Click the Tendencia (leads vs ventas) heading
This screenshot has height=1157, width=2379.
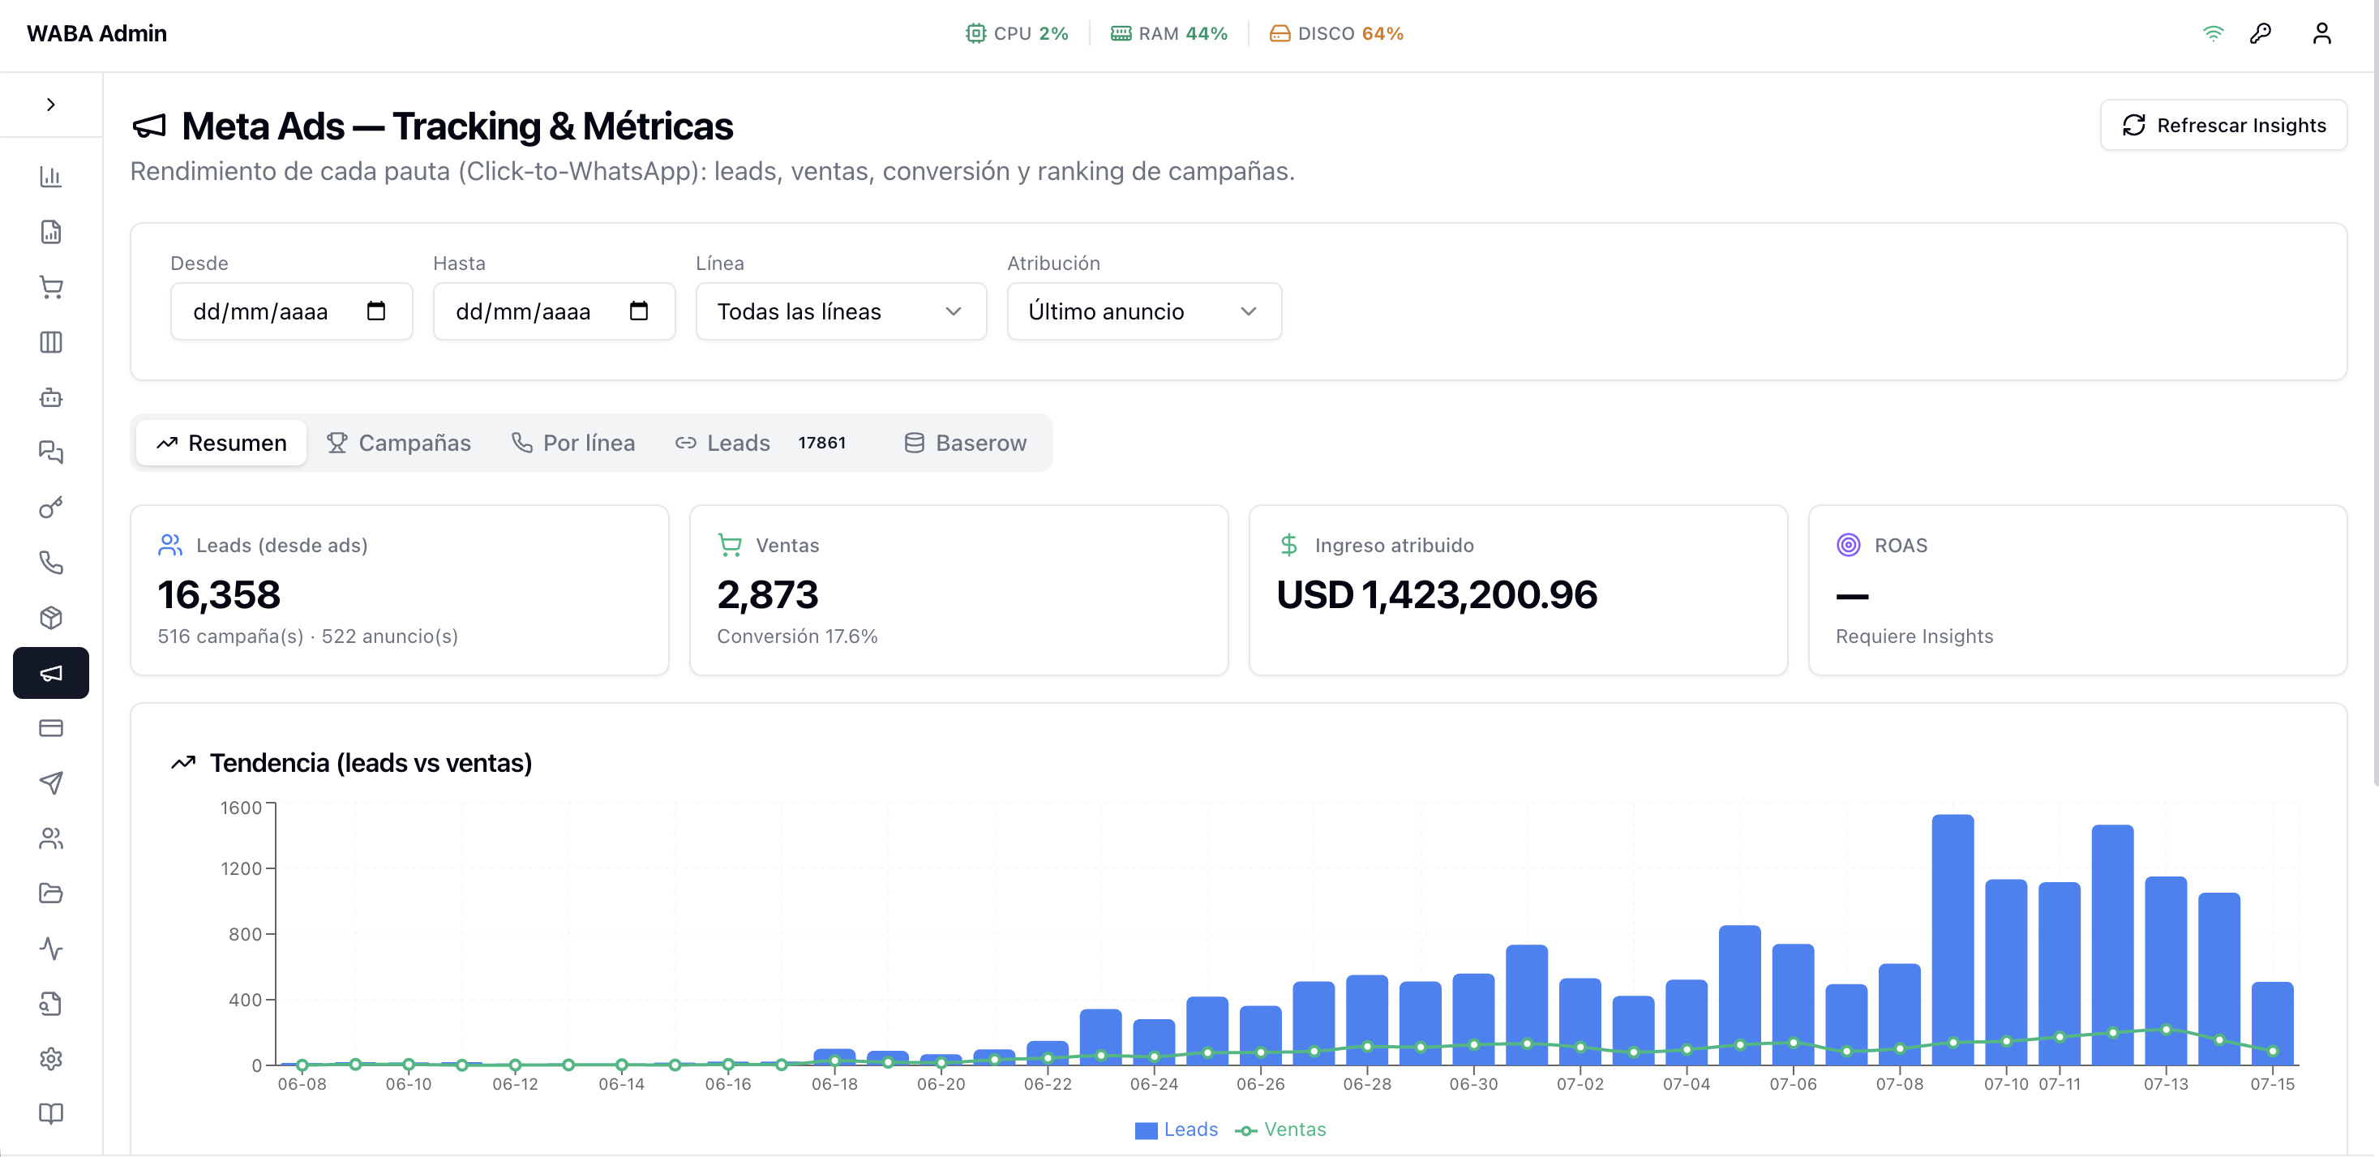pos(371,763)
